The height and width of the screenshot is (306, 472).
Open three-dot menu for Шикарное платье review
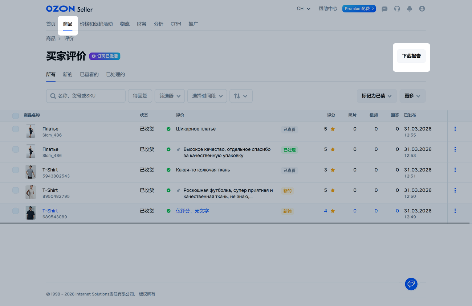click(455, 129)
